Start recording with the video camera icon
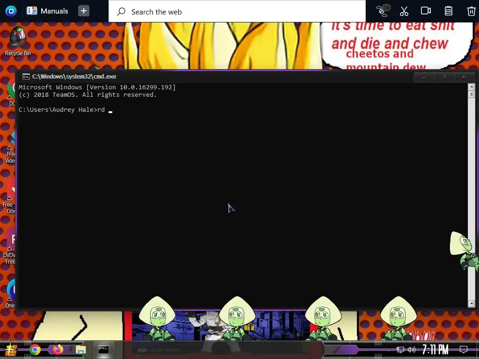 [426, 11]
